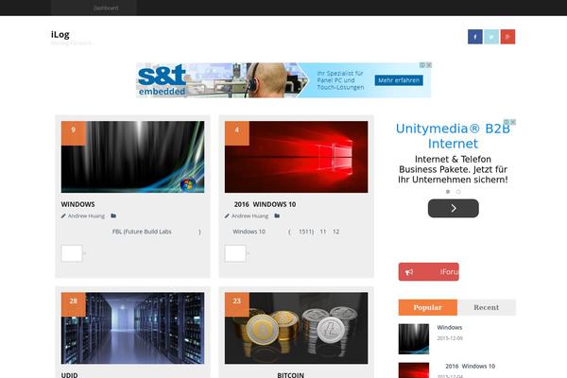Open the Twitter social icon

tap(491, 37)
